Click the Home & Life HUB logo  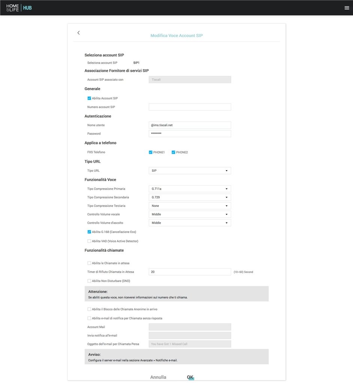[19, 8]
